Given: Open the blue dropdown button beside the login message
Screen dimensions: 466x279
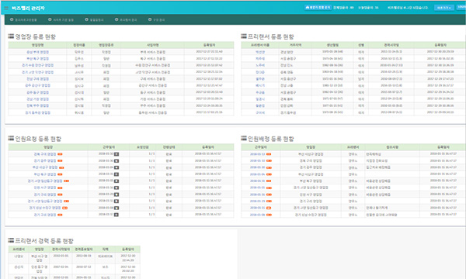Looking at the screenshot, I should (x=444, y=8).
